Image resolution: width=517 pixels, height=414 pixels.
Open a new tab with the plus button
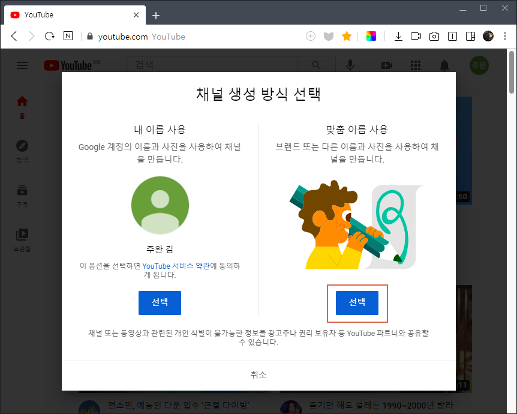[156, 16]
